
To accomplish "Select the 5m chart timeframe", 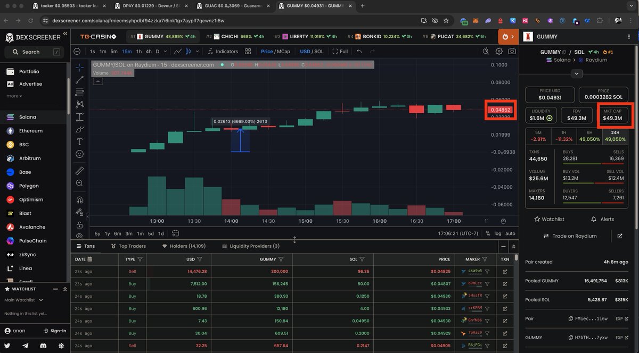I will 114,52.
